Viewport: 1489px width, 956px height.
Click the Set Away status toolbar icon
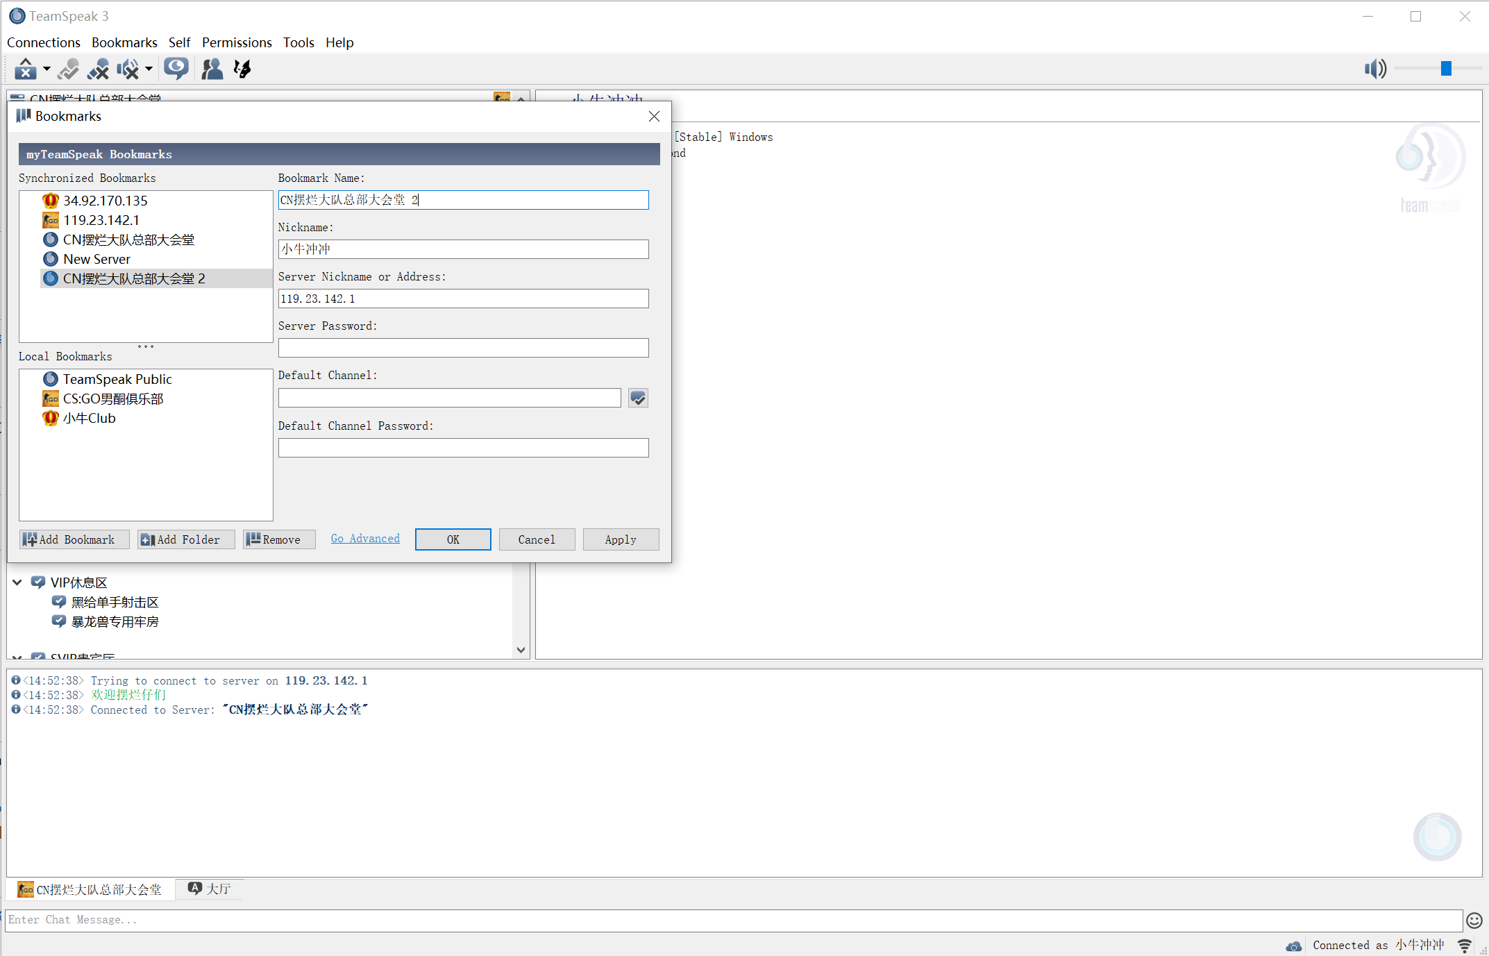coord(26,69)
